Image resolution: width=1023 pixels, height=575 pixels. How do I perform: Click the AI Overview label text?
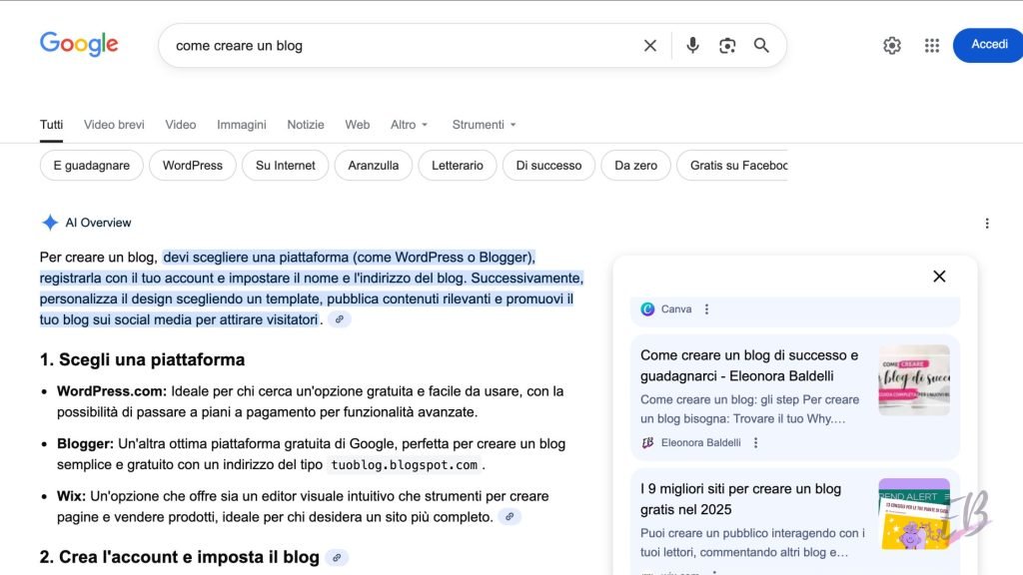click(98, 223)
